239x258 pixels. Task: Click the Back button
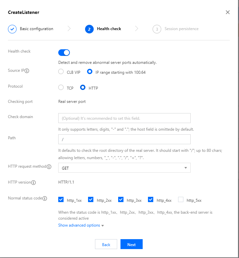106,244
